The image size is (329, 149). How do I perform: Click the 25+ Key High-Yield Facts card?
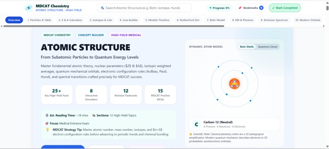(x=57, y=94)
